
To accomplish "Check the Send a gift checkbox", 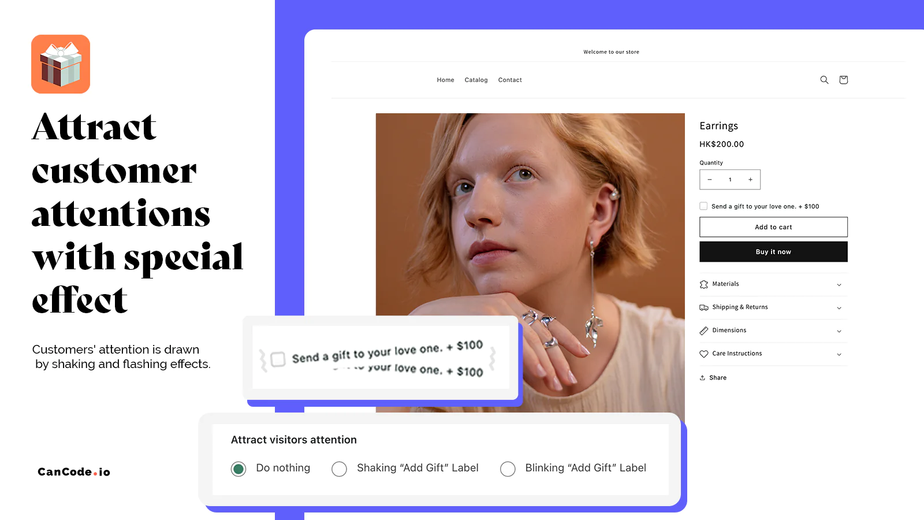I will [703, 206].
